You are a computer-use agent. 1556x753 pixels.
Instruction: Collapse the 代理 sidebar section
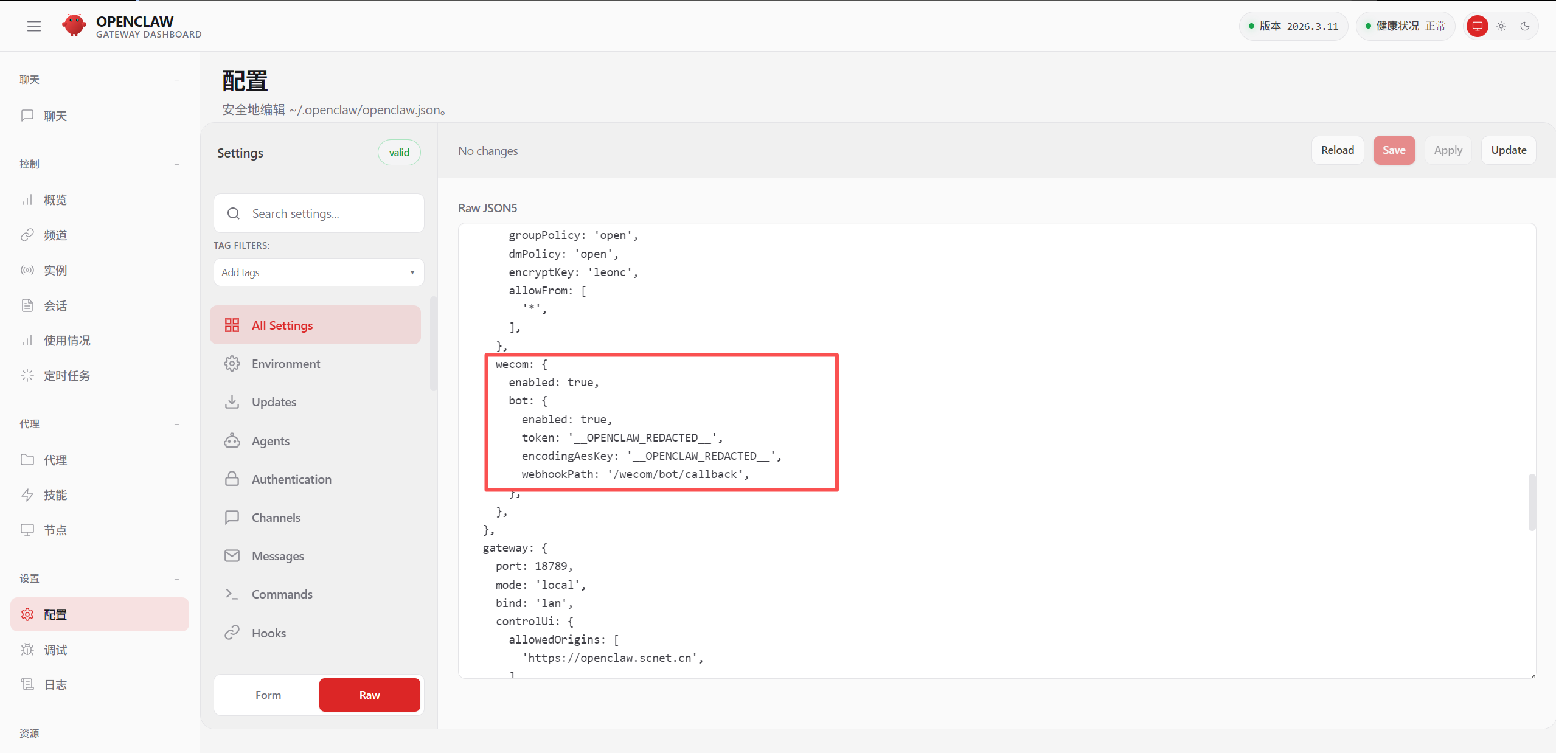(x=176, y=424)
